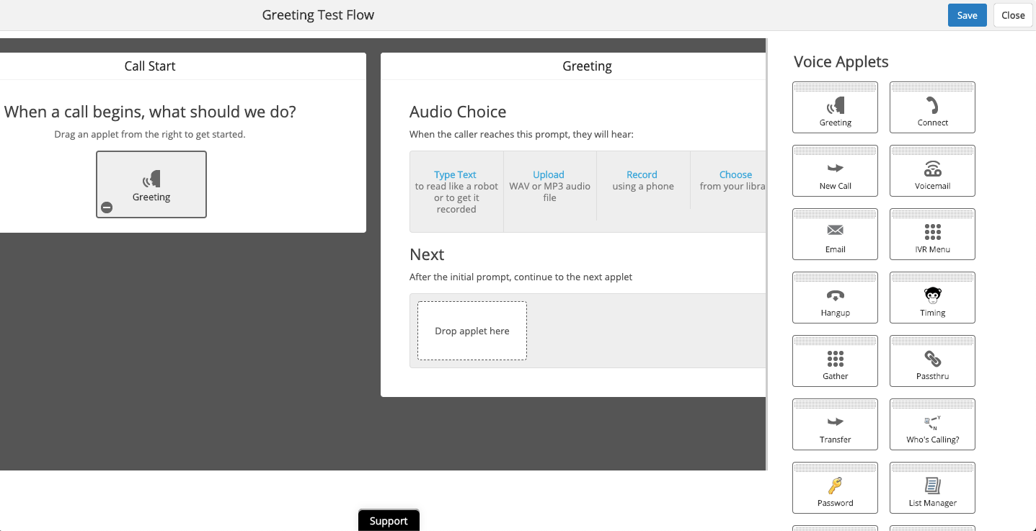Click the Audio Choice heading

(x=458, y=112)
